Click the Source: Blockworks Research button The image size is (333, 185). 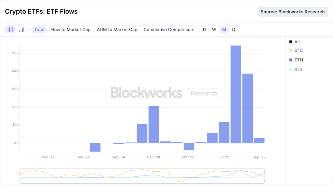click(293, 12)
